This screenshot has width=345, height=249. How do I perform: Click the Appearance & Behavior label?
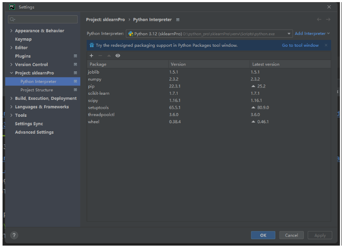pyautogui.click(x=40, y=31)
